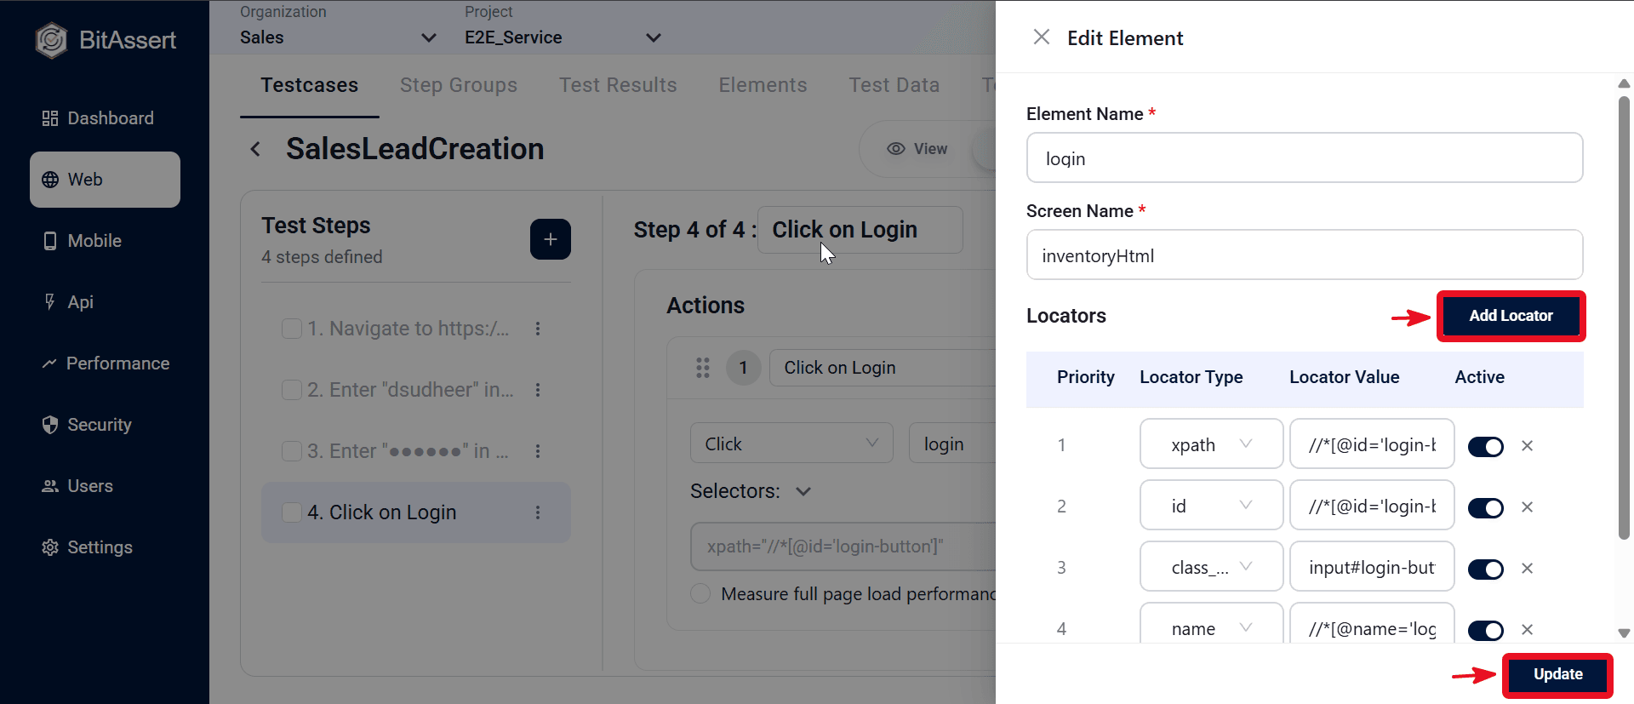Screen dimensions: 1634x704
Task: Switch to the Step Groups tab
Action: pyautogui.click(x=459, y=85)
